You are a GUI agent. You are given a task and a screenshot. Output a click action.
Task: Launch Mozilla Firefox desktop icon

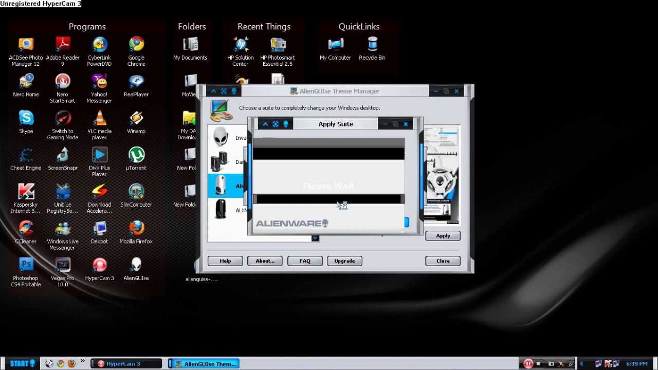point(136,233)
